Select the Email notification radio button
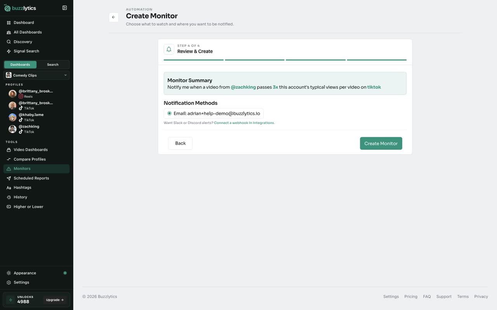497x310 pixels. (x=169, y=114)
